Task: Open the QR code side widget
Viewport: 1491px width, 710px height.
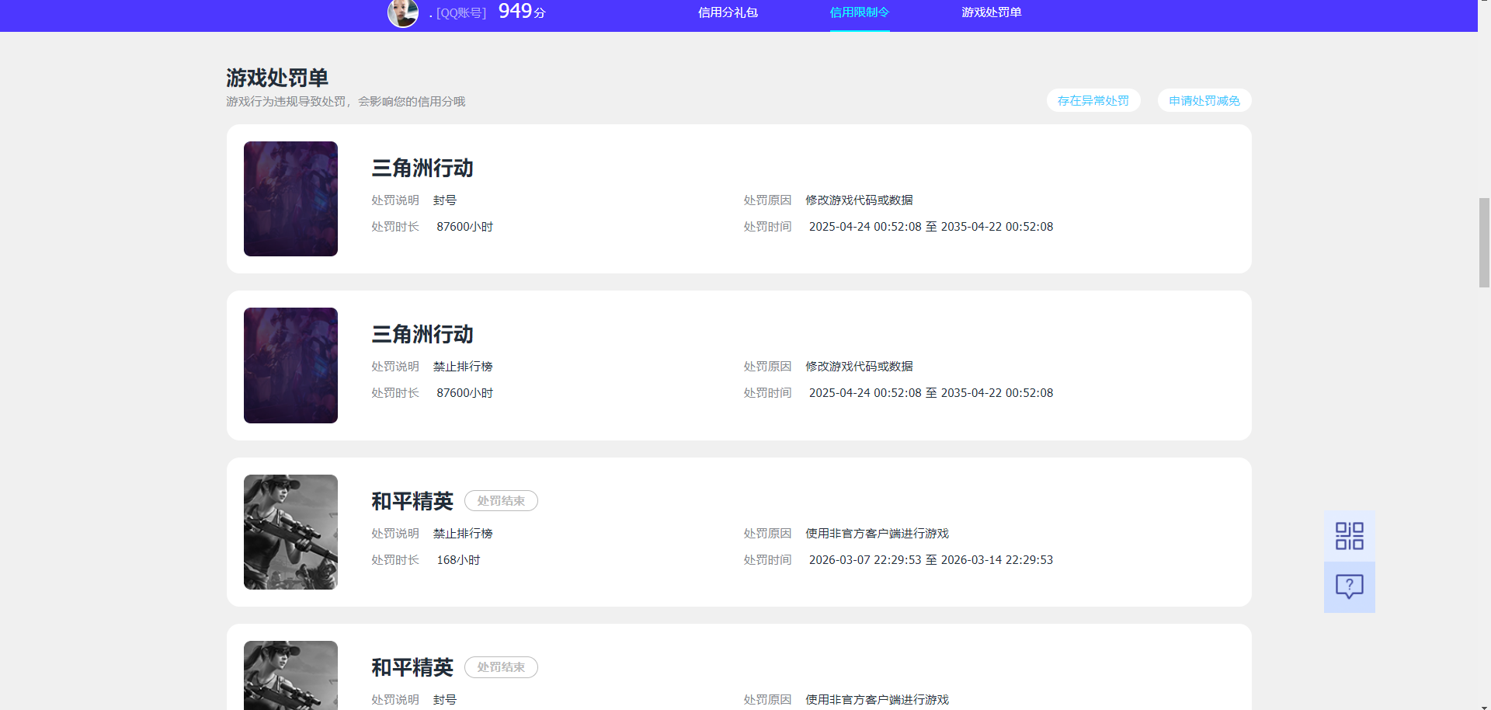Action: click(1349, 536)
